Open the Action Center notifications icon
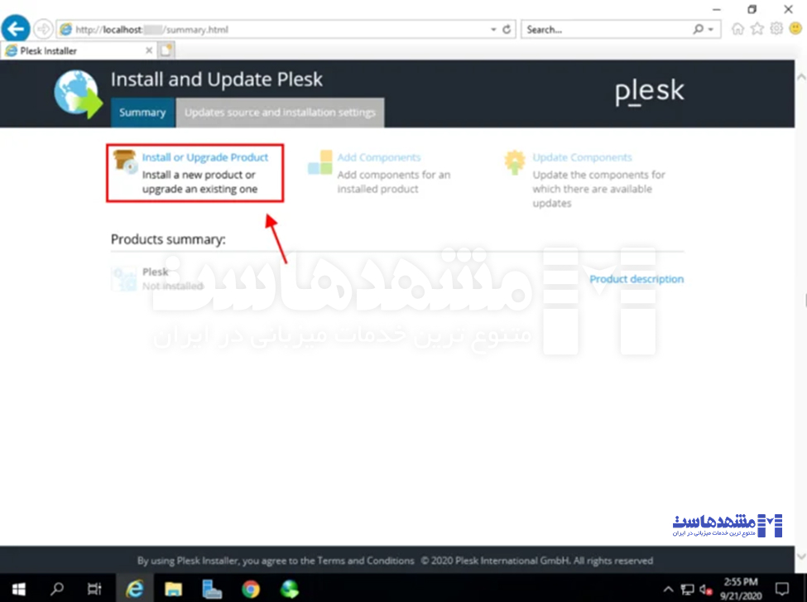The width and height of the screenshot is (807, 602). [782, 589]
